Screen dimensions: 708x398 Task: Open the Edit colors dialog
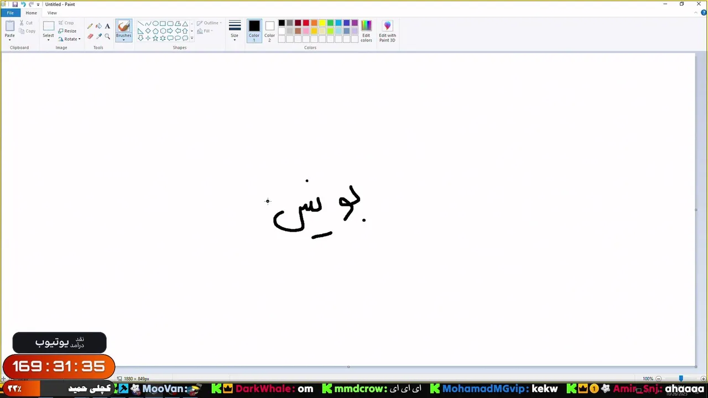[x=366, y=31]
